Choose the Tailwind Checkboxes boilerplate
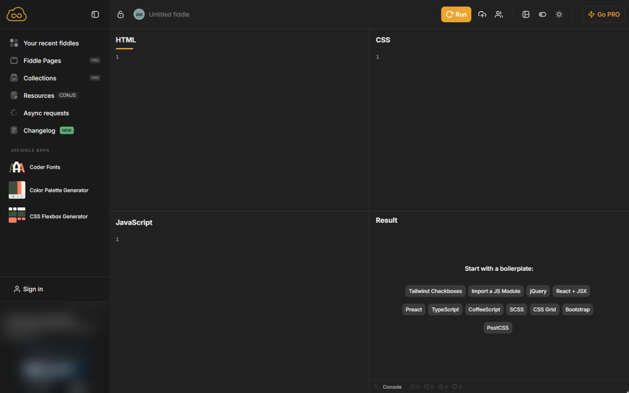The image size is (629, 393). (435, 291)
